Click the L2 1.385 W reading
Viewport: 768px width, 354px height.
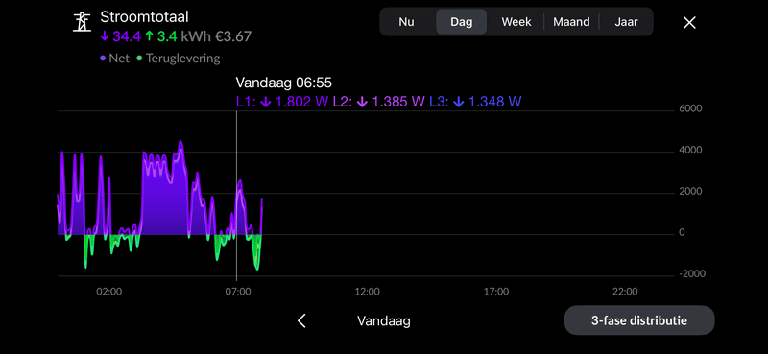pos(378,102)
